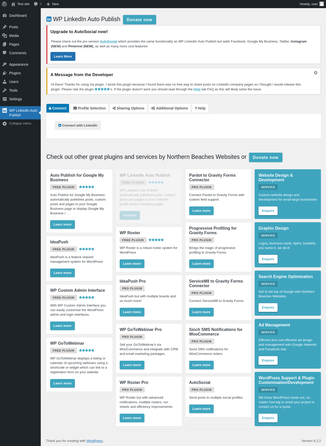Follow the WordPress link in footer

coord(95,441)
